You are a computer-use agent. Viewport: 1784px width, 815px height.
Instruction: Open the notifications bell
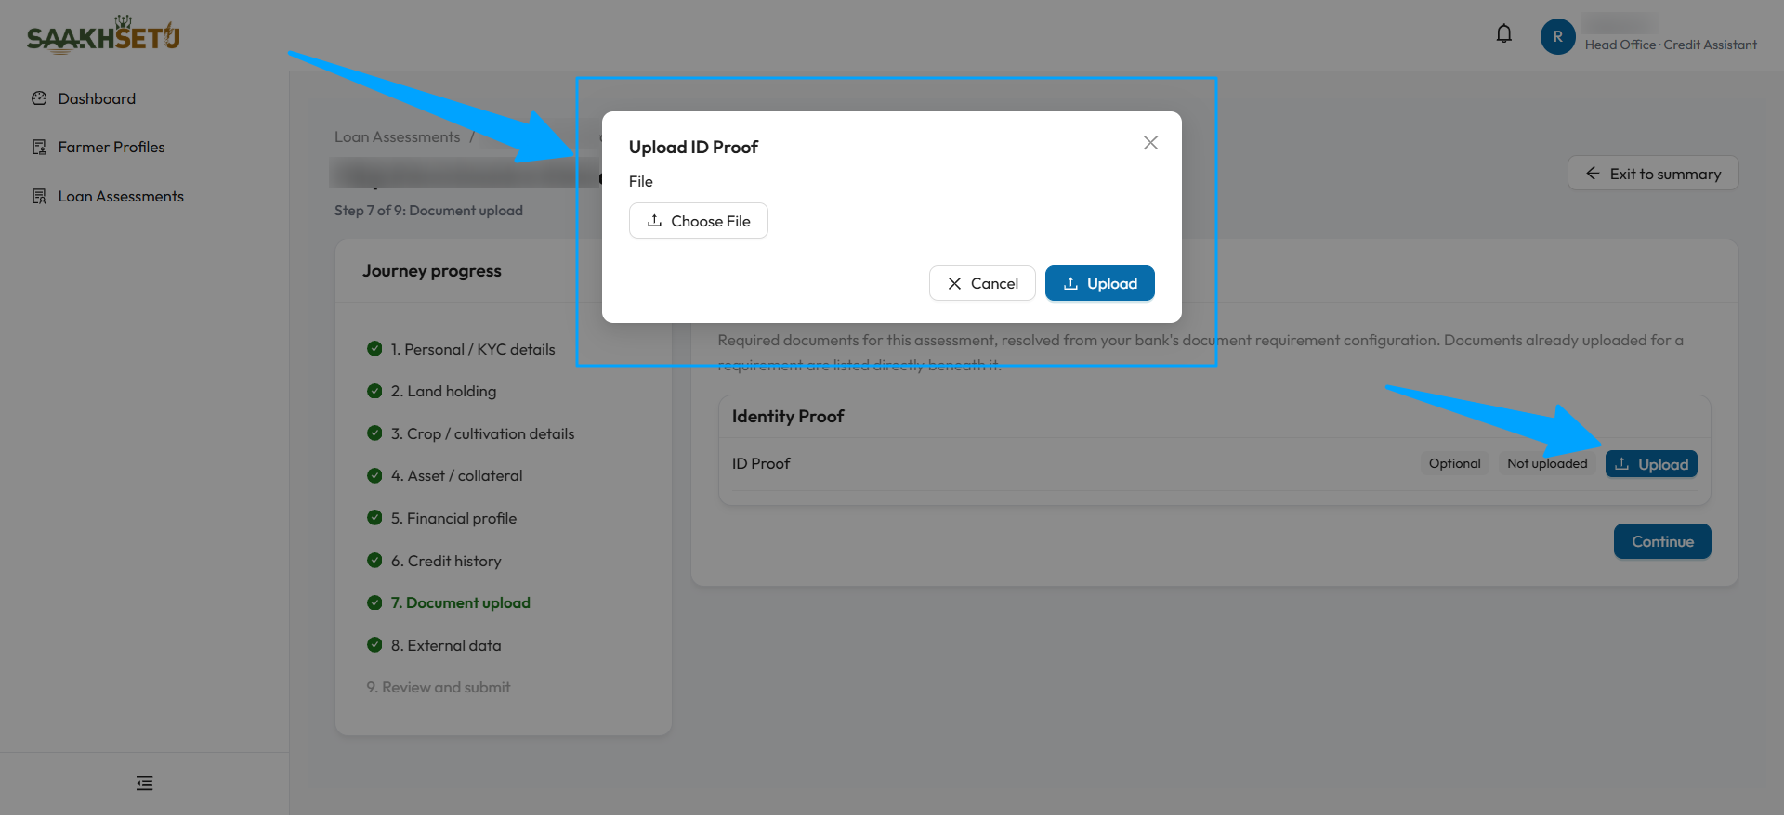pyautogui.click(x=1503, y=35)
